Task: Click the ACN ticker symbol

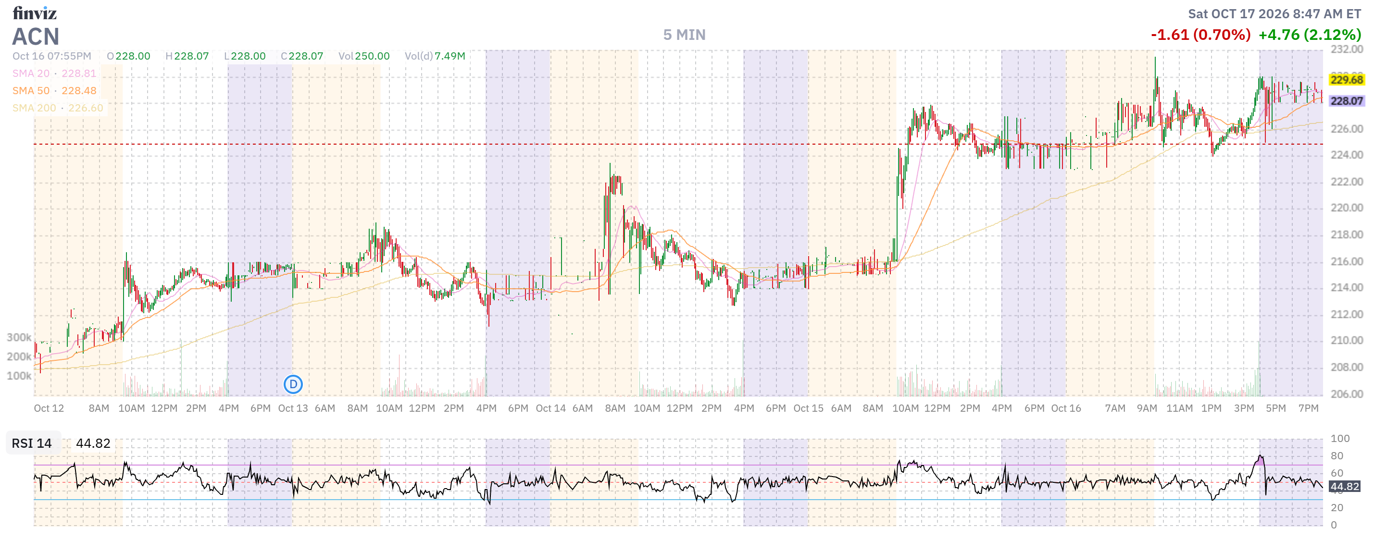Action: click(x=36, y=37)
